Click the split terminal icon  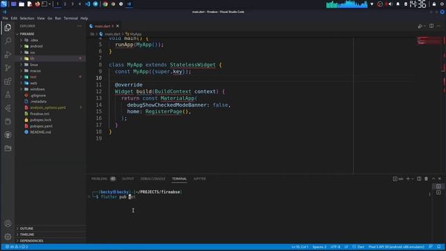tap(420, 178)
